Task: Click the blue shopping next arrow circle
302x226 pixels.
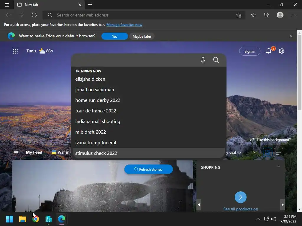Action: [x=241, y=197]
